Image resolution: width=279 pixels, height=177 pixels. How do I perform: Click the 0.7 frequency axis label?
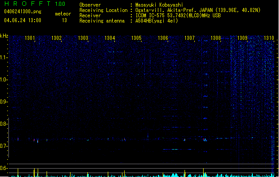tap(4, 146)
